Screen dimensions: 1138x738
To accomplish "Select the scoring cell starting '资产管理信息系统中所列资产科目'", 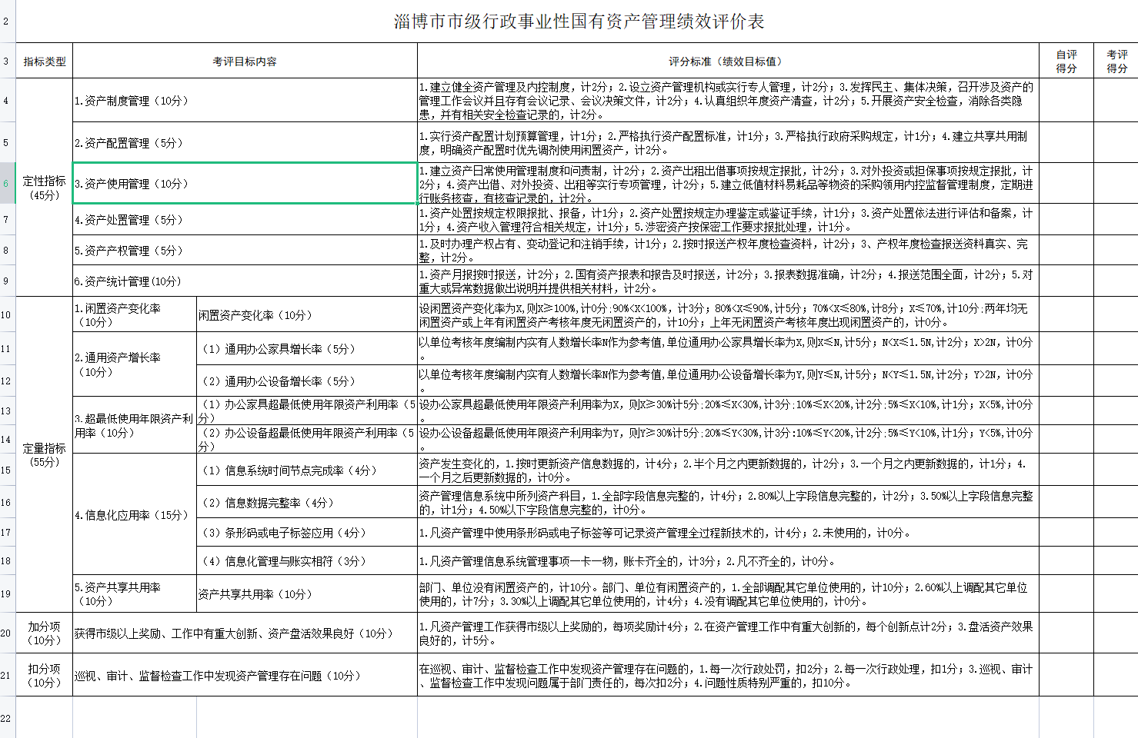I will 728,502.
